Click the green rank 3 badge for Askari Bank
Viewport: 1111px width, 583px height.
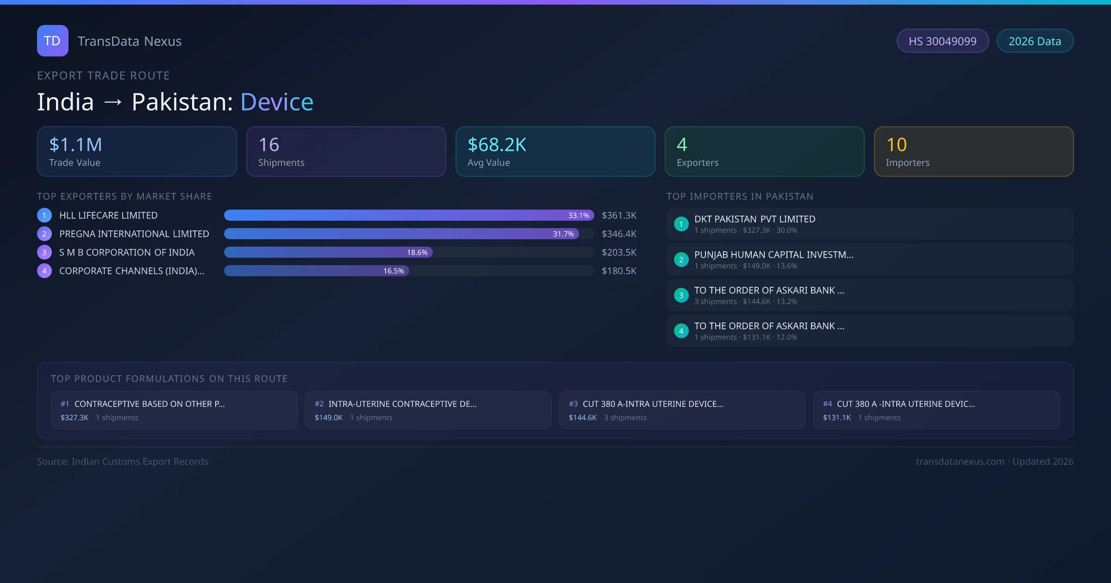[x=681, y=295]
